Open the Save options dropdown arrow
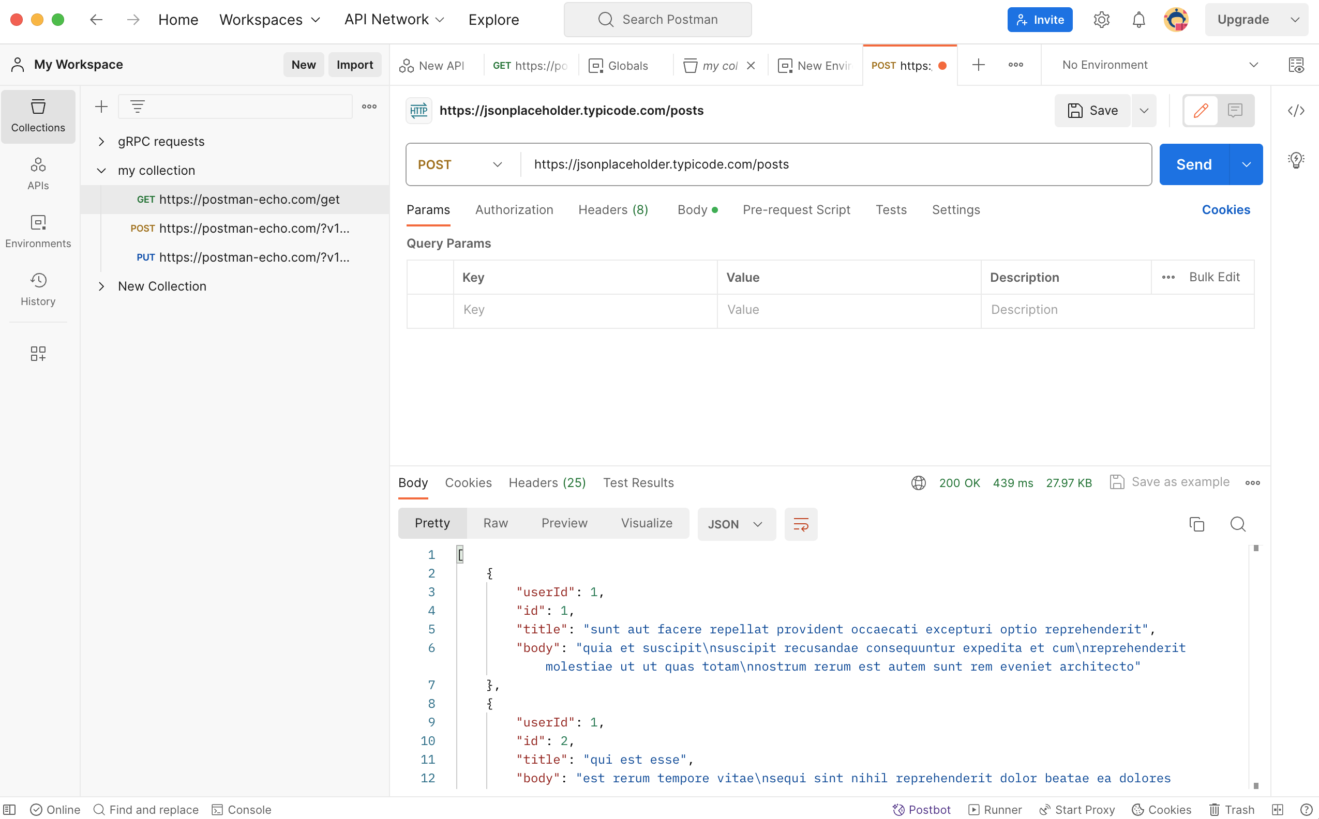1319x819 pixels. pyautogui.click(x=1144, y=111)
